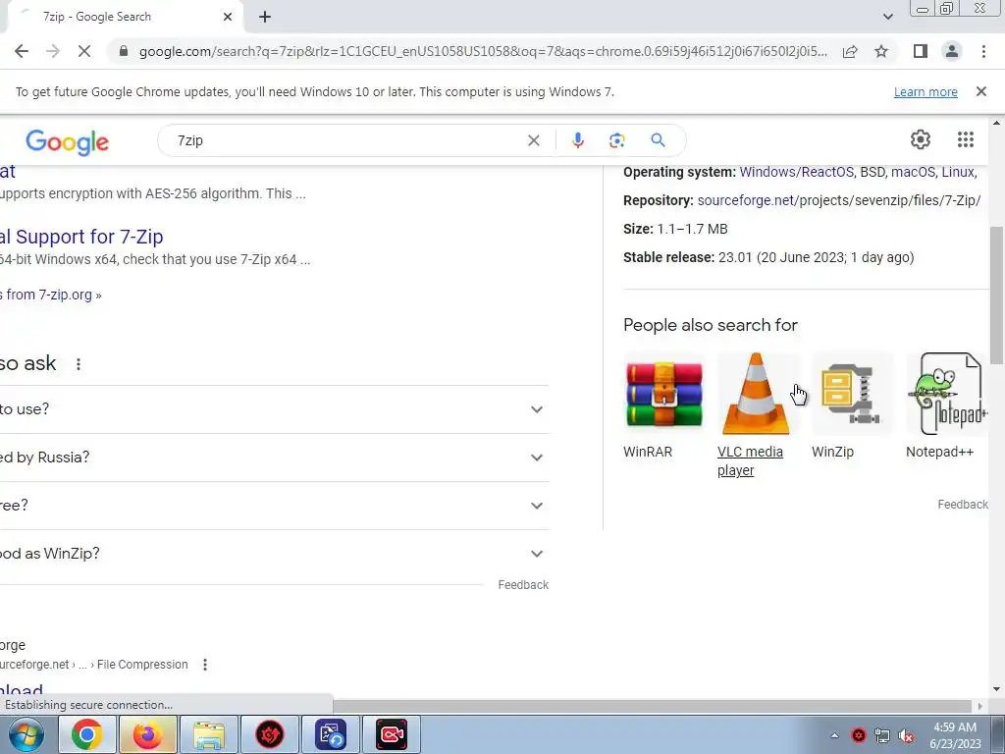Screen dimensions: 1005x754
Task: Open the tab search dropdown arrow
Action: point(887,17)
